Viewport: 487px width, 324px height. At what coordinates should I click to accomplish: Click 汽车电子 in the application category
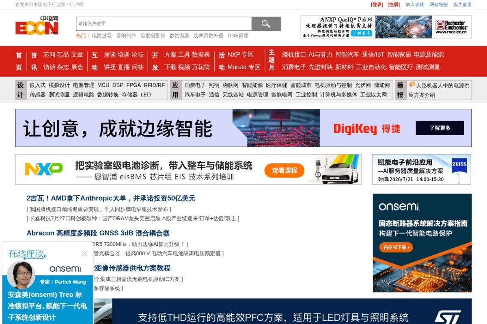(x=195, y=95)
